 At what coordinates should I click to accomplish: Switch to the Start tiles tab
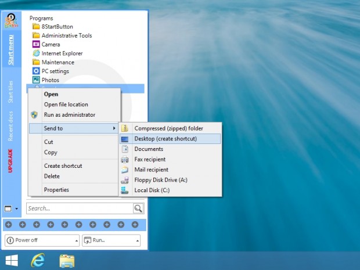click(10, 92)
